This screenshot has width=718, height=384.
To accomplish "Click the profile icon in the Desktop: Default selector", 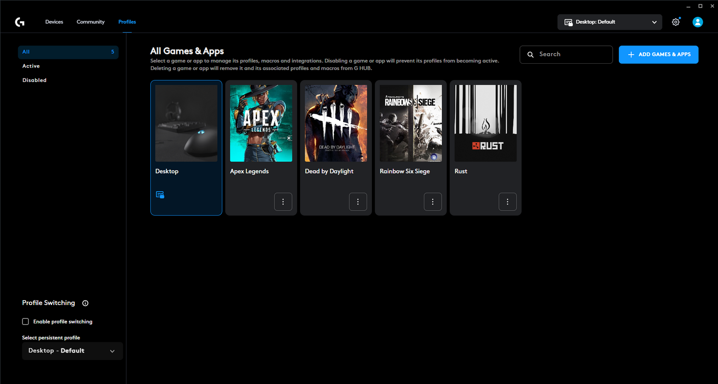I will tap(569, 22).
